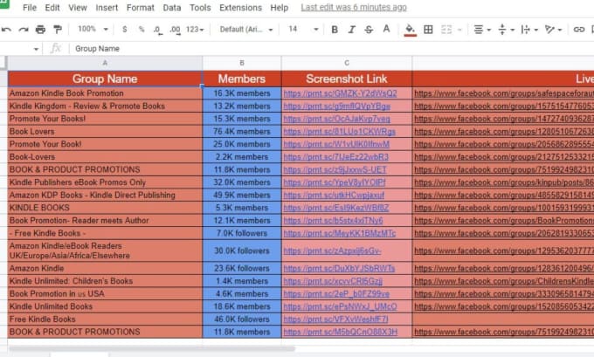The height and width of the screenshot is (357, 594).
Task: Click the horizontal scrollbar
Action: pyautogui.click(x=151, y=348)
